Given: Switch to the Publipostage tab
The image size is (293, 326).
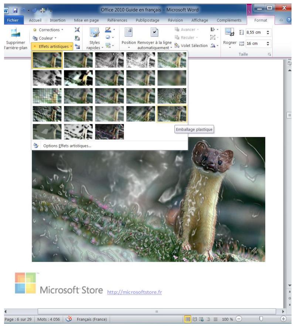Looking at the screenshot, I should (x=147, y=20).
